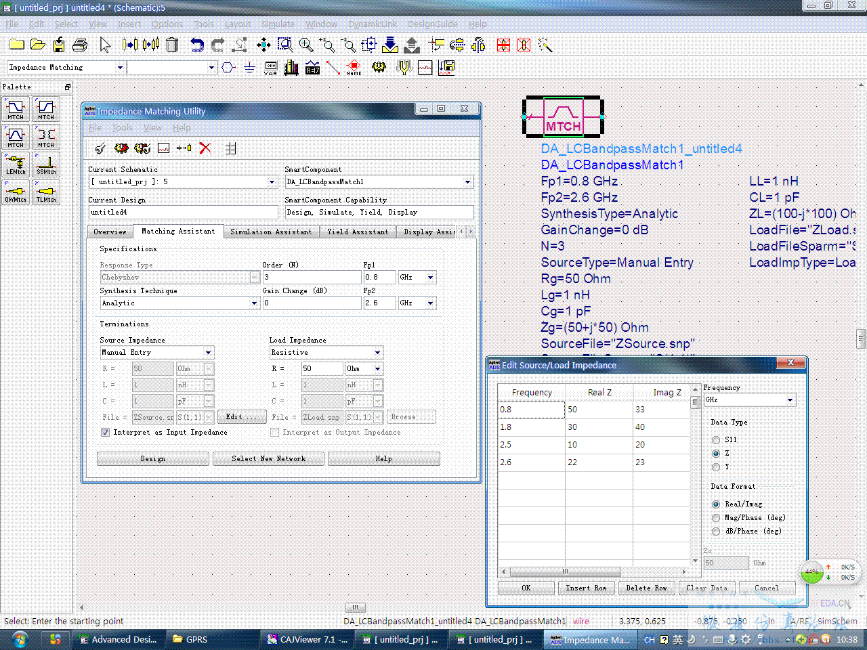Click the Select New Network button
This screenshot has height=650, width=867.
pos(268,459)
